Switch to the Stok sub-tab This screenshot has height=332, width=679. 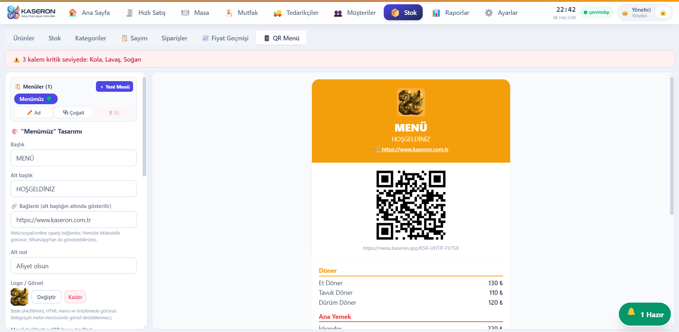tap(55, 38)
